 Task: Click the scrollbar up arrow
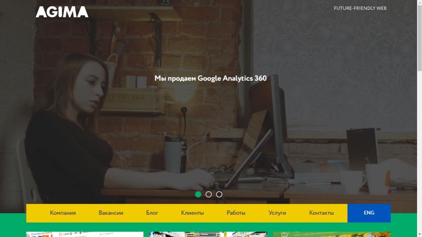pyautogui.click(x=420, y=2)
